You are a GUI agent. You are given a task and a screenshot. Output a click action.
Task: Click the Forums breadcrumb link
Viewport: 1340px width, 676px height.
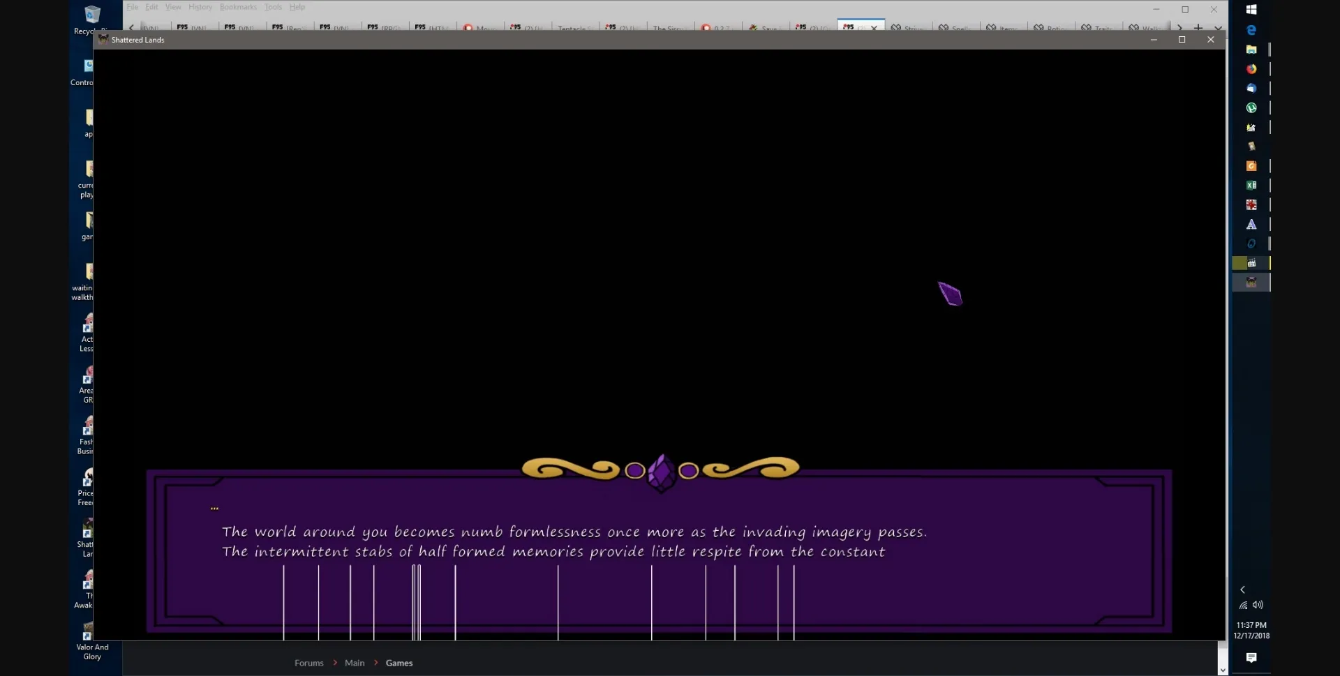pyautogui.click(x=308, y=663)
